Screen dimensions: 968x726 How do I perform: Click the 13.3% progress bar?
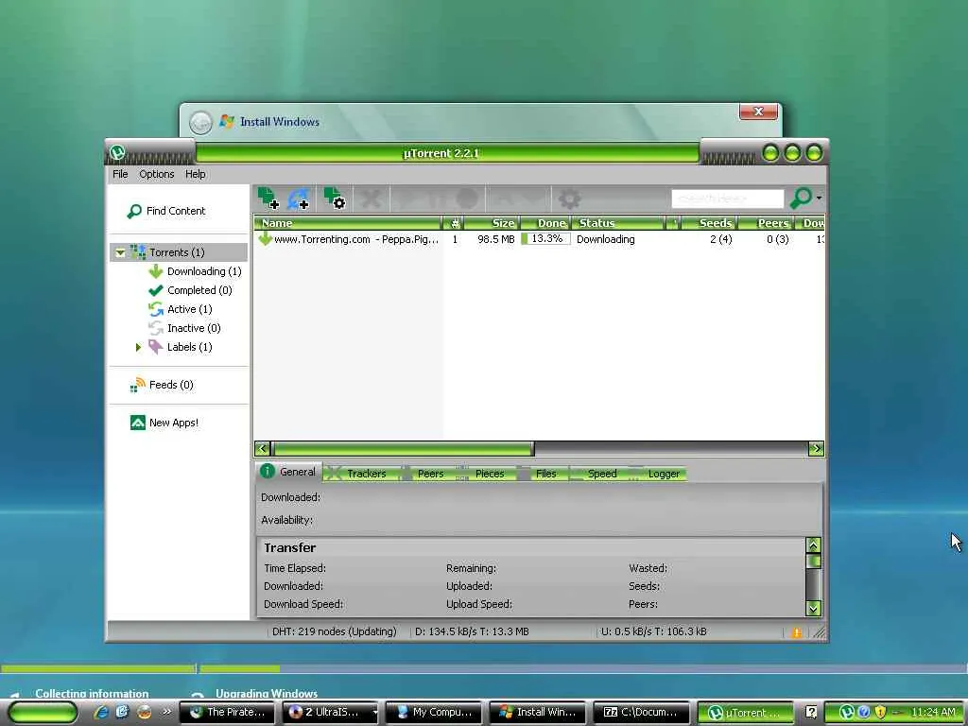545,239
